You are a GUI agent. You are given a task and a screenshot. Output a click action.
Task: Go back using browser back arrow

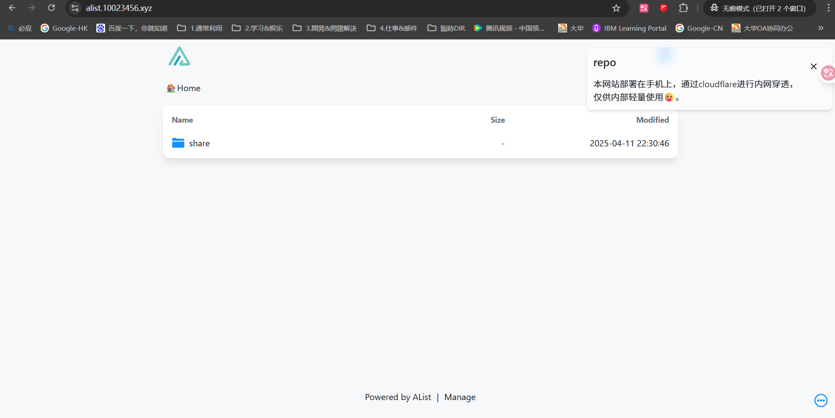pyautogui.click(x=12, y=8)
